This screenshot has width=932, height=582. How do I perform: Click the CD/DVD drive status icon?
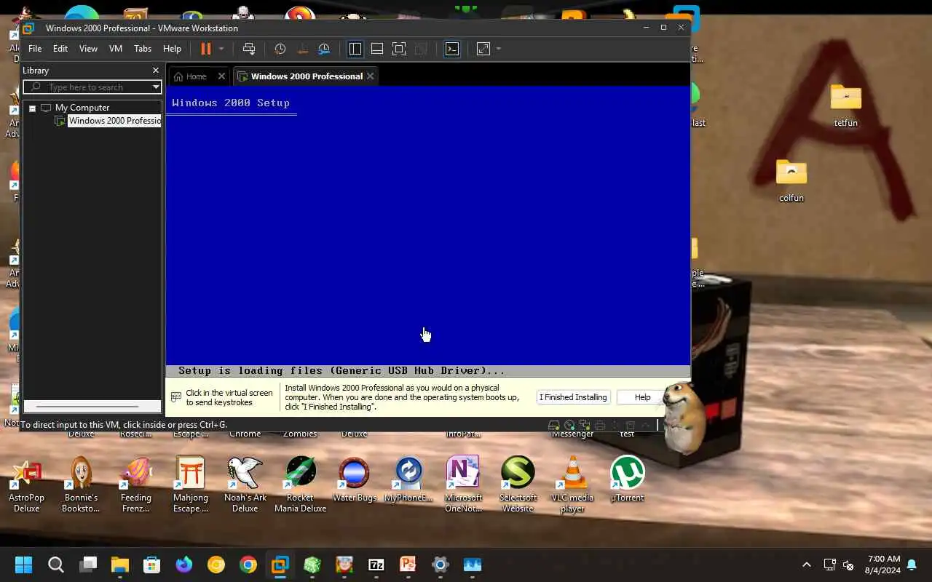[569, 425]
